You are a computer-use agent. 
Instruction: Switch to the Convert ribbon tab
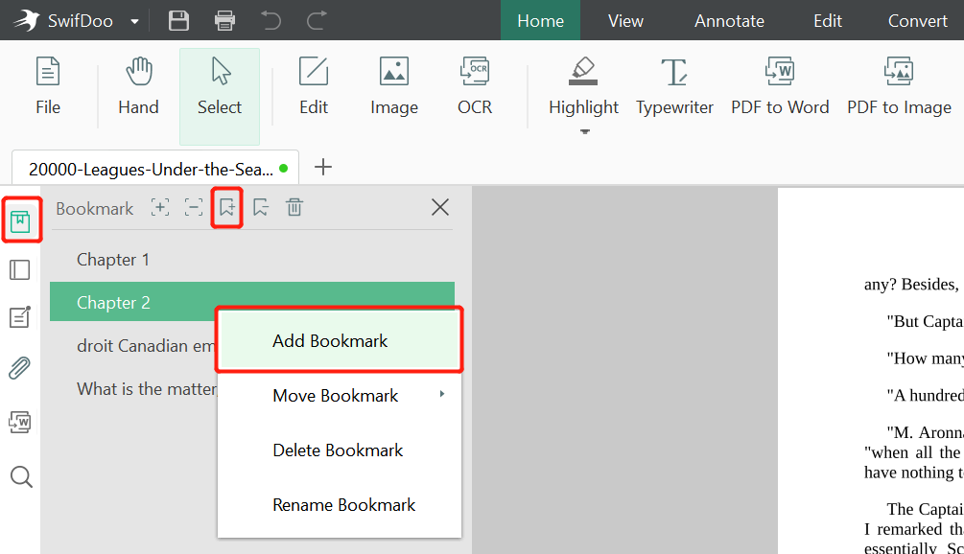click(917, 20)
